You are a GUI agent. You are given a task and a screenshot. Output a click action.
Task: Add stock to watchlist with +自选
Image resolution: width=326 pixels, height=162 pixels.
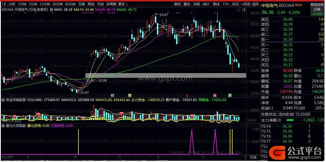[x=246, y=4]
